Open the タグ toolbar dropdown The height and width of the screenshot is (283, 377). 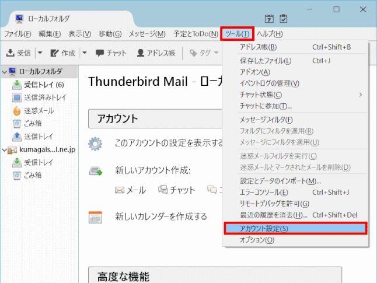[204, 53]
